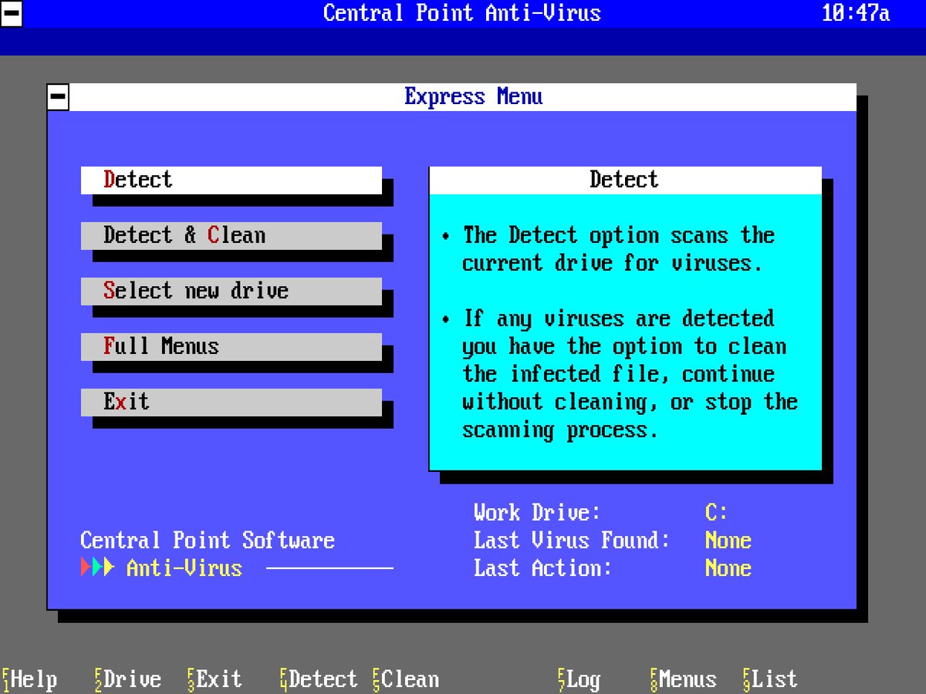Open the Express Menu window control box
Screen dimensions: 926x694
58,97
